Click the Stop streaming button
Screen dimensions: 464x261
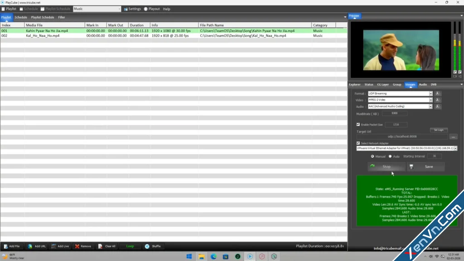[387, 167]
